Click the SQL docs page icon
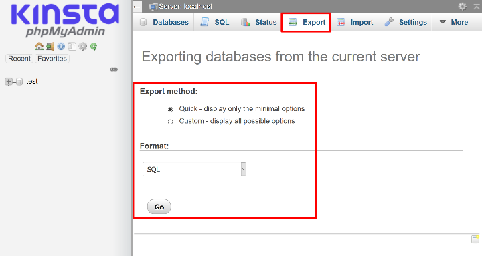The image size is (482, 256). [72, 47]
